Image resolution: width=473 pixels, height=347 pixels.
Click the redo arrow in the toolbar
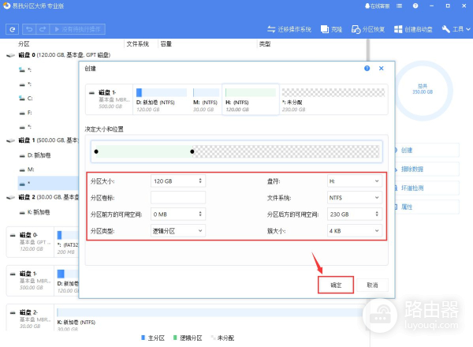coord(43,29)
